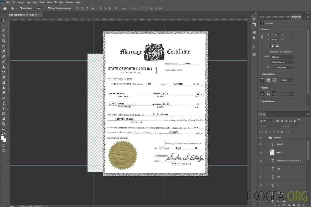This screenshot has height=207, width=311.
Task: Click the canvas height input field
Action: click(275, 40)
